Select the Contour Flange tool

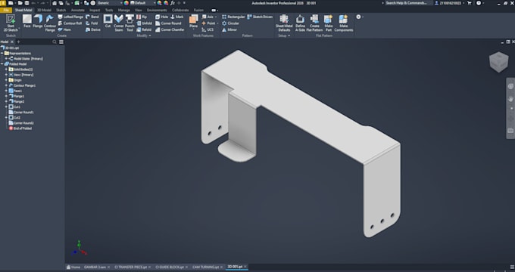(50, 23)
